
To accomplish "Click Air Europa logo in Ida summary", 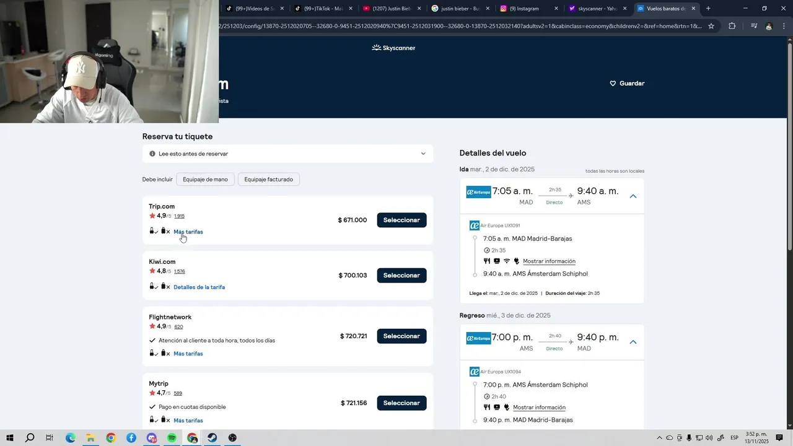I will (x=478, y=192).
